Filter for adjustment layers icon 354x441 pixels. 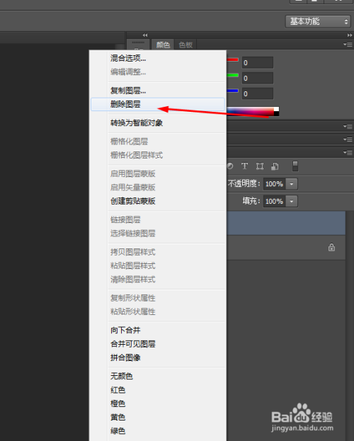(x=230, y=166)
